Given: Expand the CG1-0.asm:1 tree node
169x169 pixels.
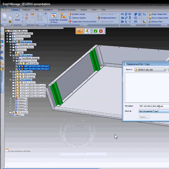Looking at the screenshot, I should point(10,72).
